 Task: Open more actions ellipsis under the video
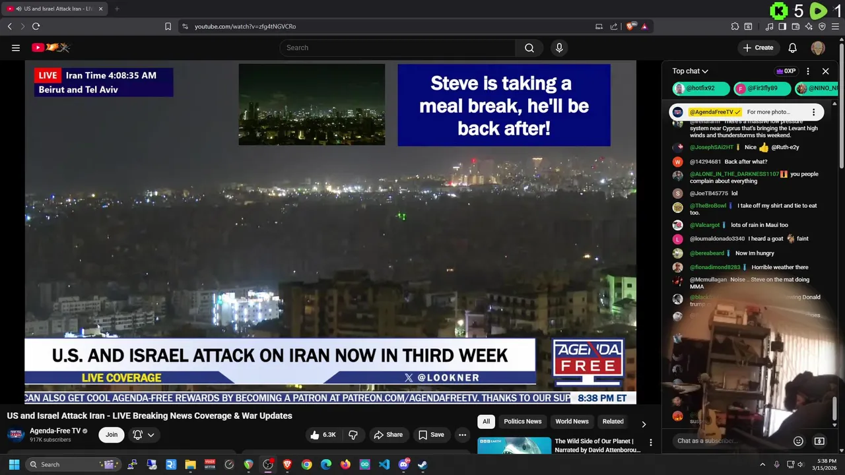tap(462, 435)
